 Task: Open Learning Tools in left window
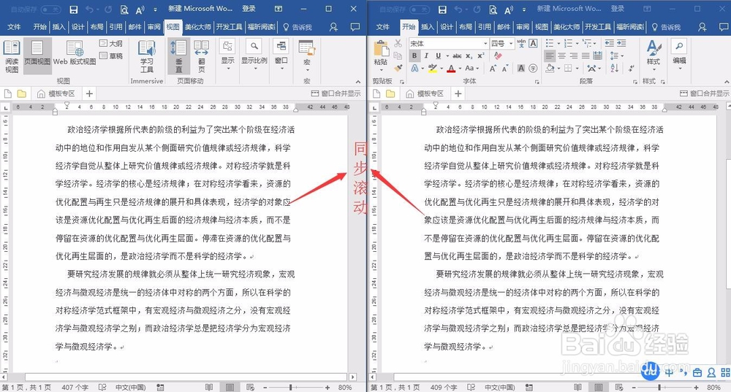147,56
